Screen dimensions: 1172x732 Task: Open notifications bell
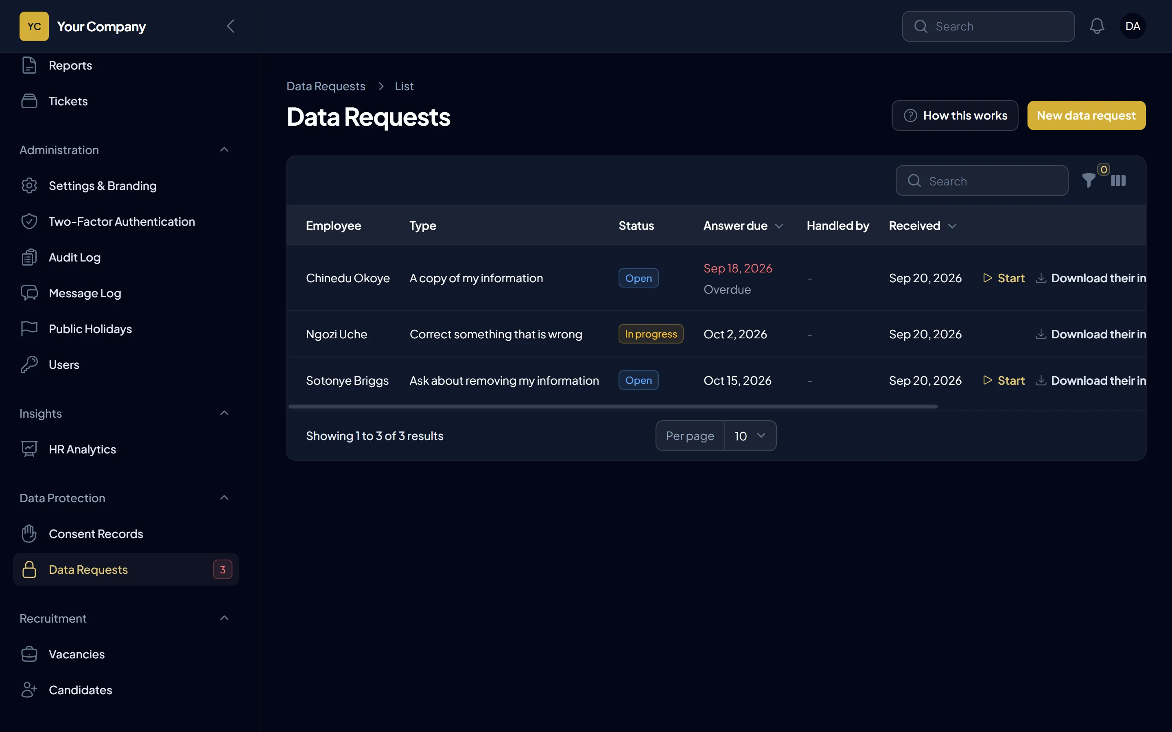pos(1097,26)
